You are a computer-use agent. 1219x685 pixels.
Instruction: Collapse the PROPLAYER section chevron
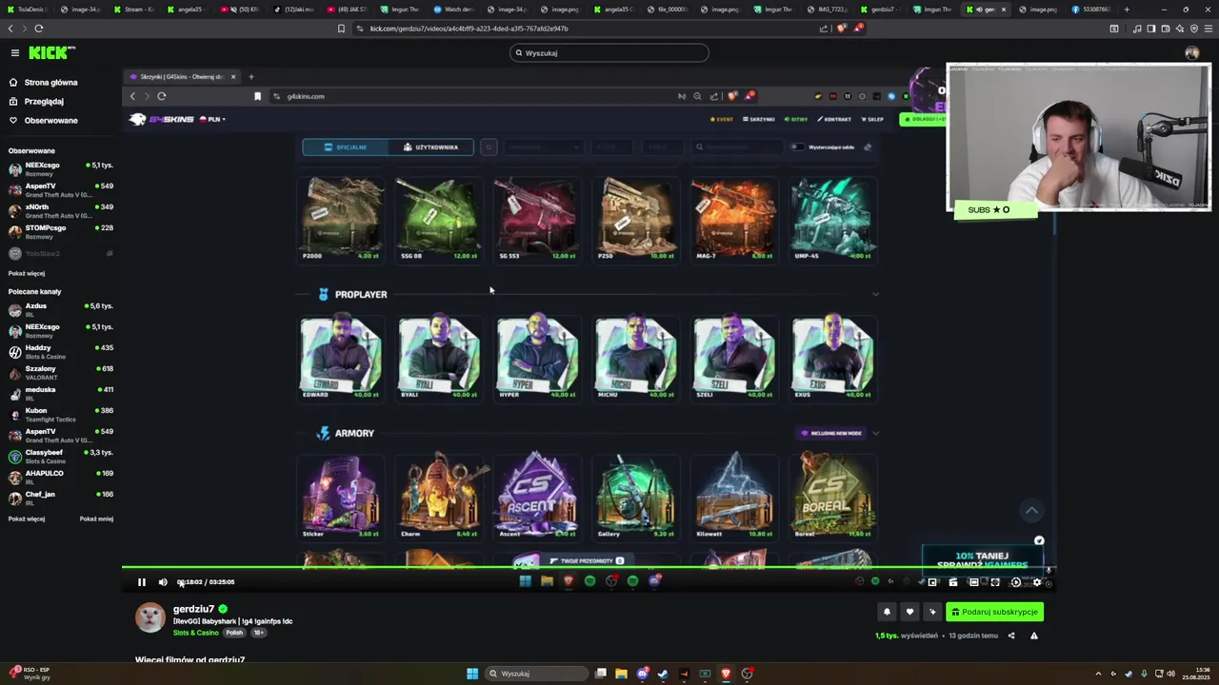tap(875, 294)
